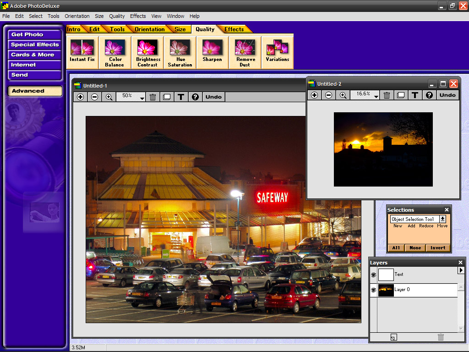Viewport: 469px width, 352px height.
Task: Select the Text tool in Untitled-1 toolbar
Action: point(180,97)
